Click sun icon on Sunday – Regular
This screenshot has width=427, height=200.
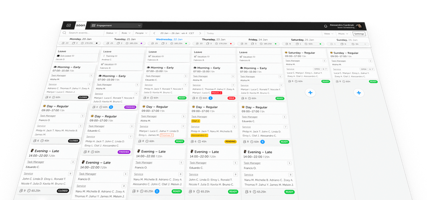tap(331, 52)
